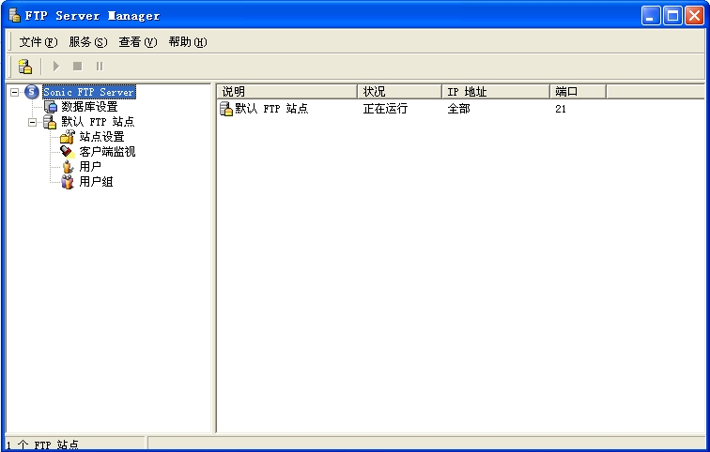Open 客户端监视 in the tree
The width and height of the screenshot is (710, 452).
pos(107,151)
